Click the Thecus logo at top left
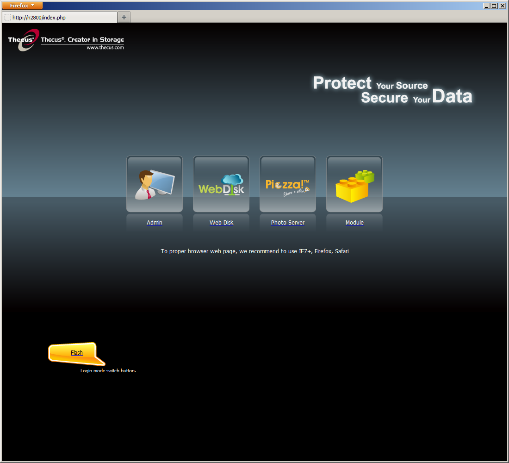Image resolution: width=509 pixels, height=463 pixels. click(24, 40)
